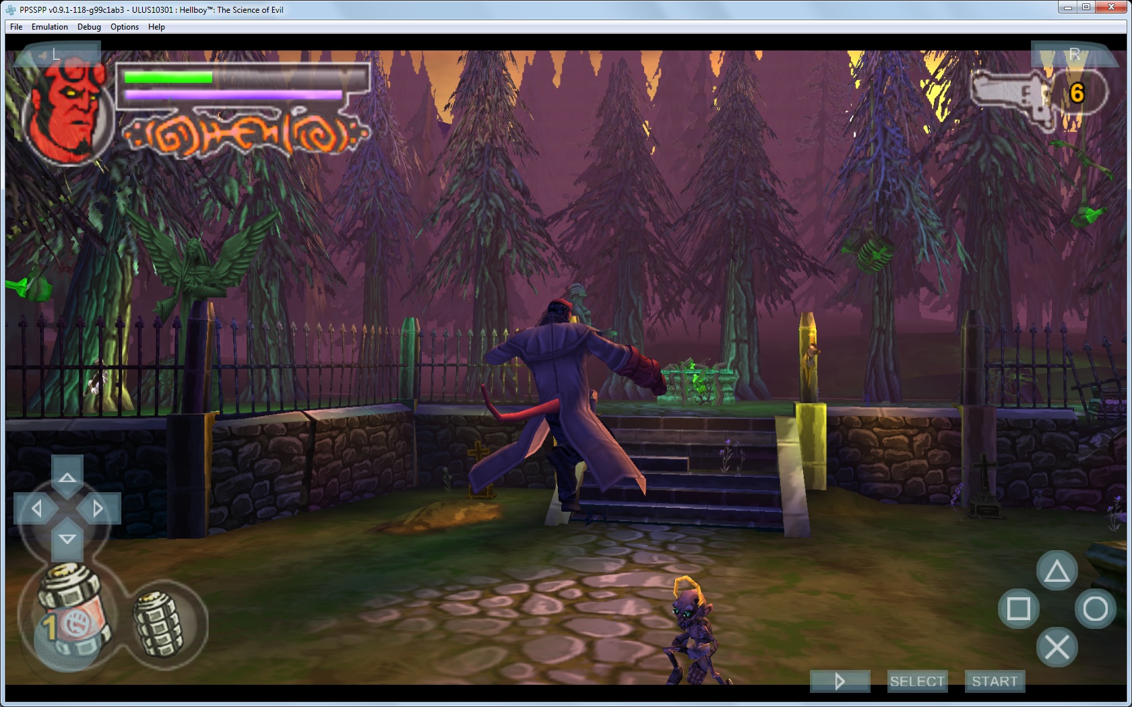Open the Emulation menu
This screenshot has height=707, width=1132.
(x=50, y=27)
